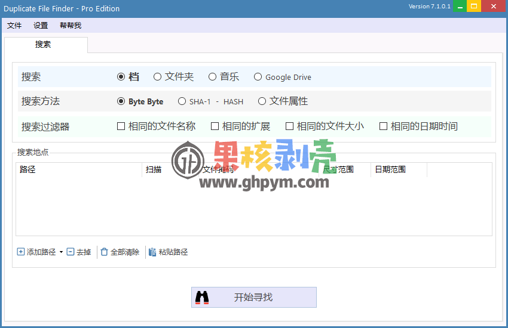
Task: Enable 相同的文件名称 filter checkbox
Action: click(x=121, y=126)
